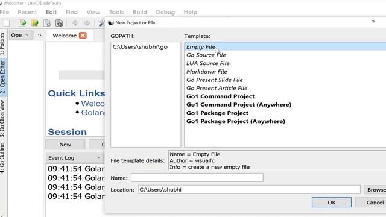
Task: Open the 'Ope' editor list dropdown
Action: pyautogui.click(x=21, y=35)
